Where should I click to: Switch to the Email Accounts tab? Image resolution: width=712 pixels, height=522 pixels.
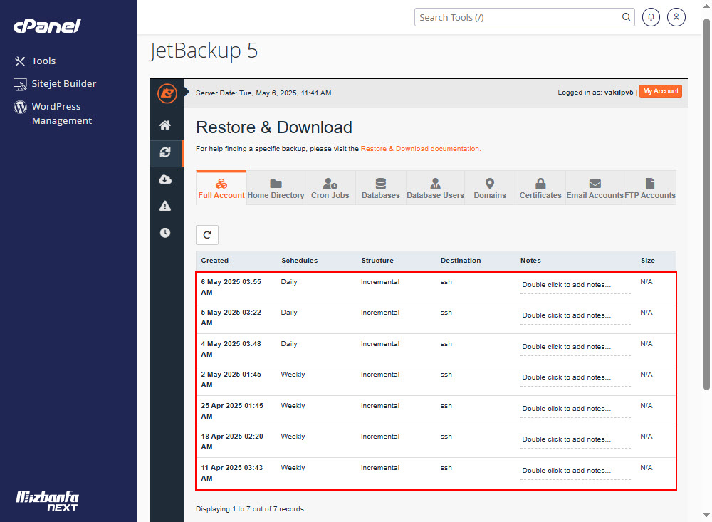595,188
